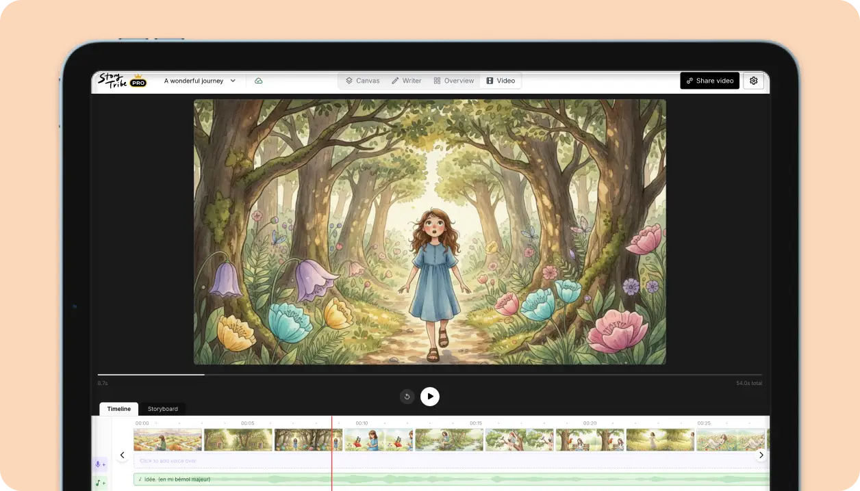Select the cottage clip under 00:05

point(238,440)
